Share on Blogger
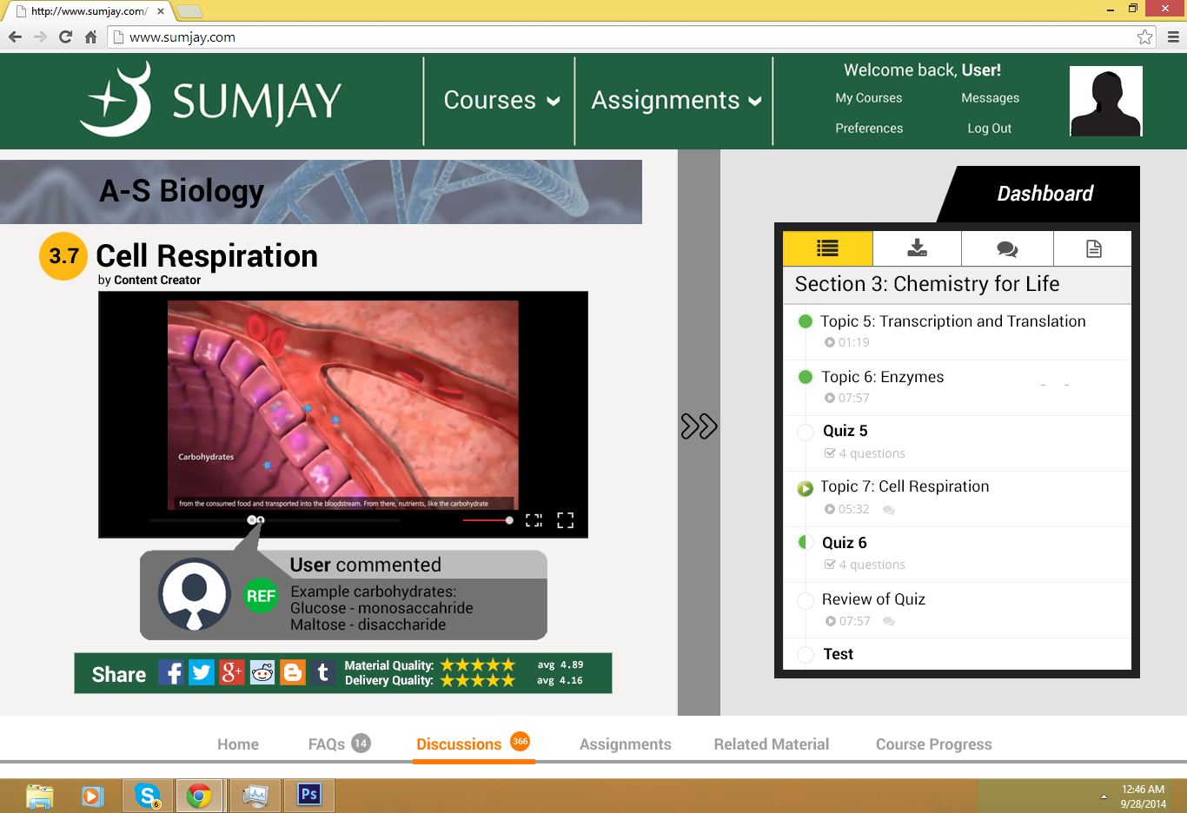Image resolution: width=1187 pixels, height=813 pixels. [293, 672]
